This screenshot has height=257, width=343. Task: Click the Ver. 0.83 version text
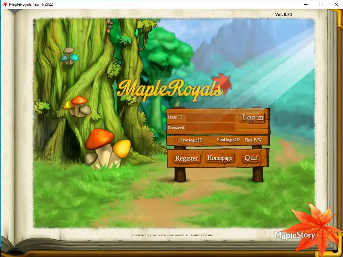pyautogui.click(x=283, y=14)
